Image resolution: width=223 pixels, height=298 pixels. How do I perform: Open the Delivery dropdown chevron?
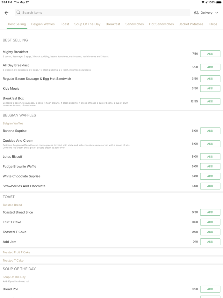[x=217, y=13]
